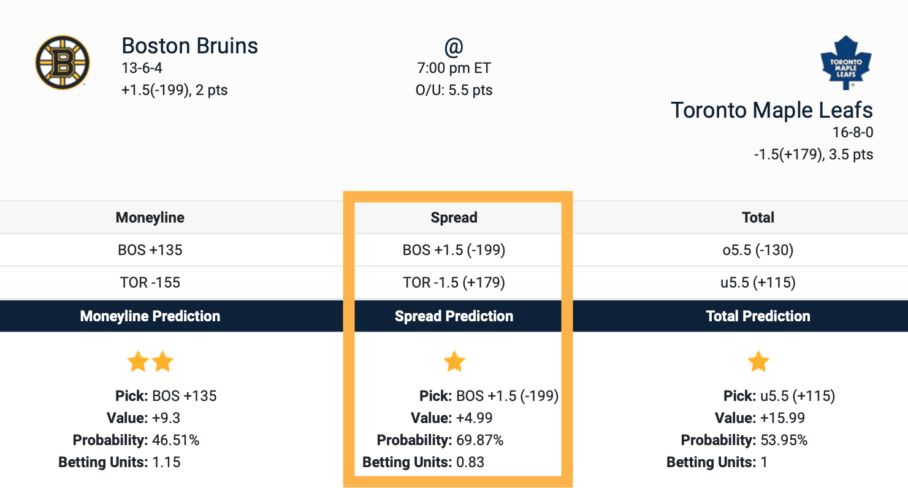
Task: Click the Total Prediction heading
Action: 758,316
